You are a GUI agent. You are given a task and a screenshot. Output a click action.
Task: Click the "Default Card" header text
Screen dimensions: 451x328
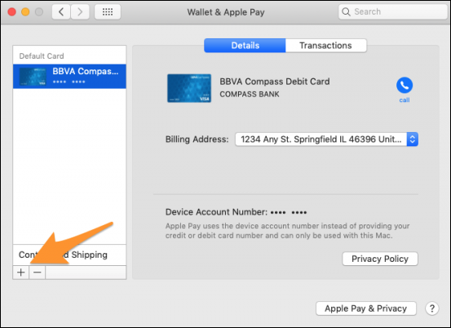coord(42,55)
